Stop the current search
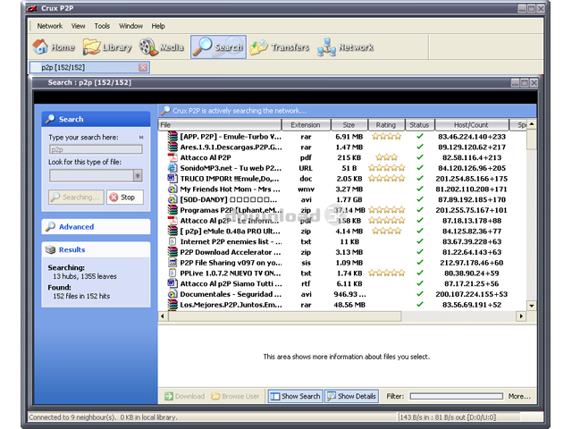This screenshot has height=429, width=572. 124,198
